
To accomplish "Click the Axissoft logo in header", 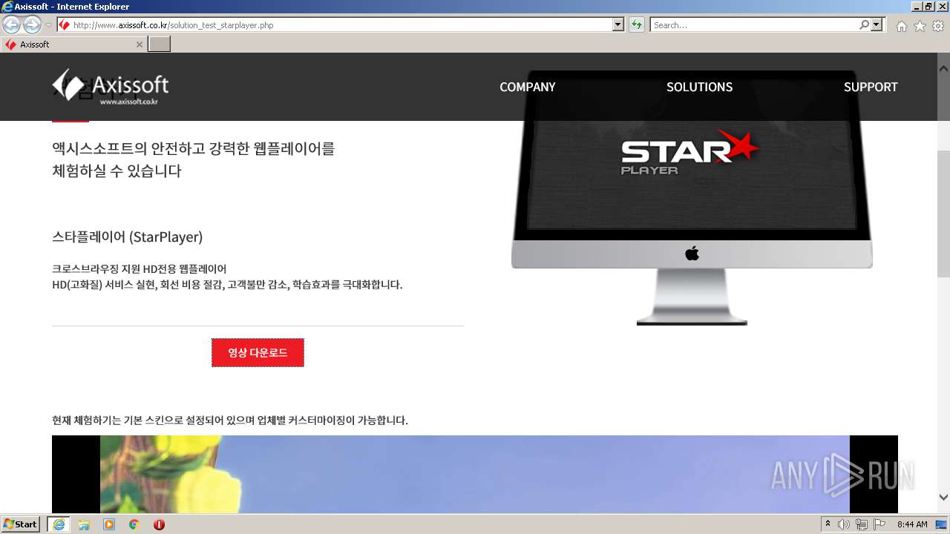I will click(x=111, y=87).
